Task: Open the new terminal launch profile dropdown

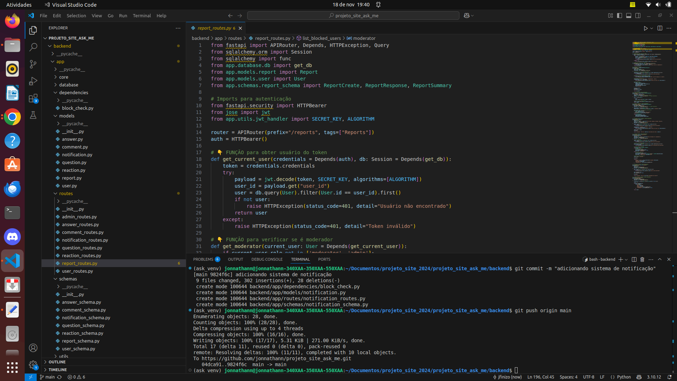Action: [x=627, y=259]
